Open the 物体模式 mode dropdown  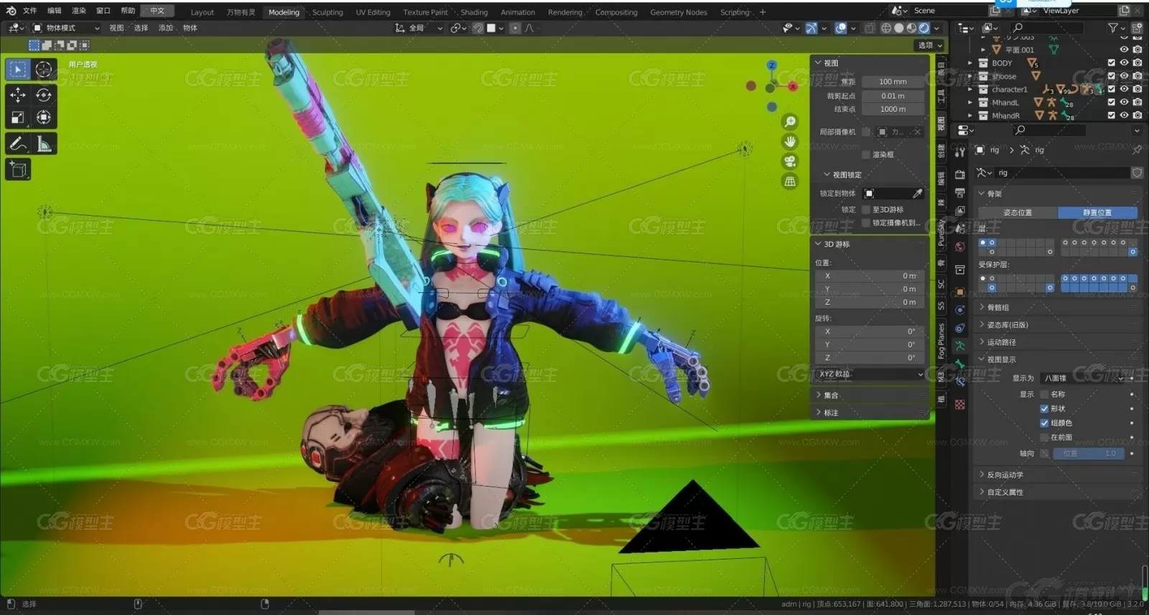(66, 28)
